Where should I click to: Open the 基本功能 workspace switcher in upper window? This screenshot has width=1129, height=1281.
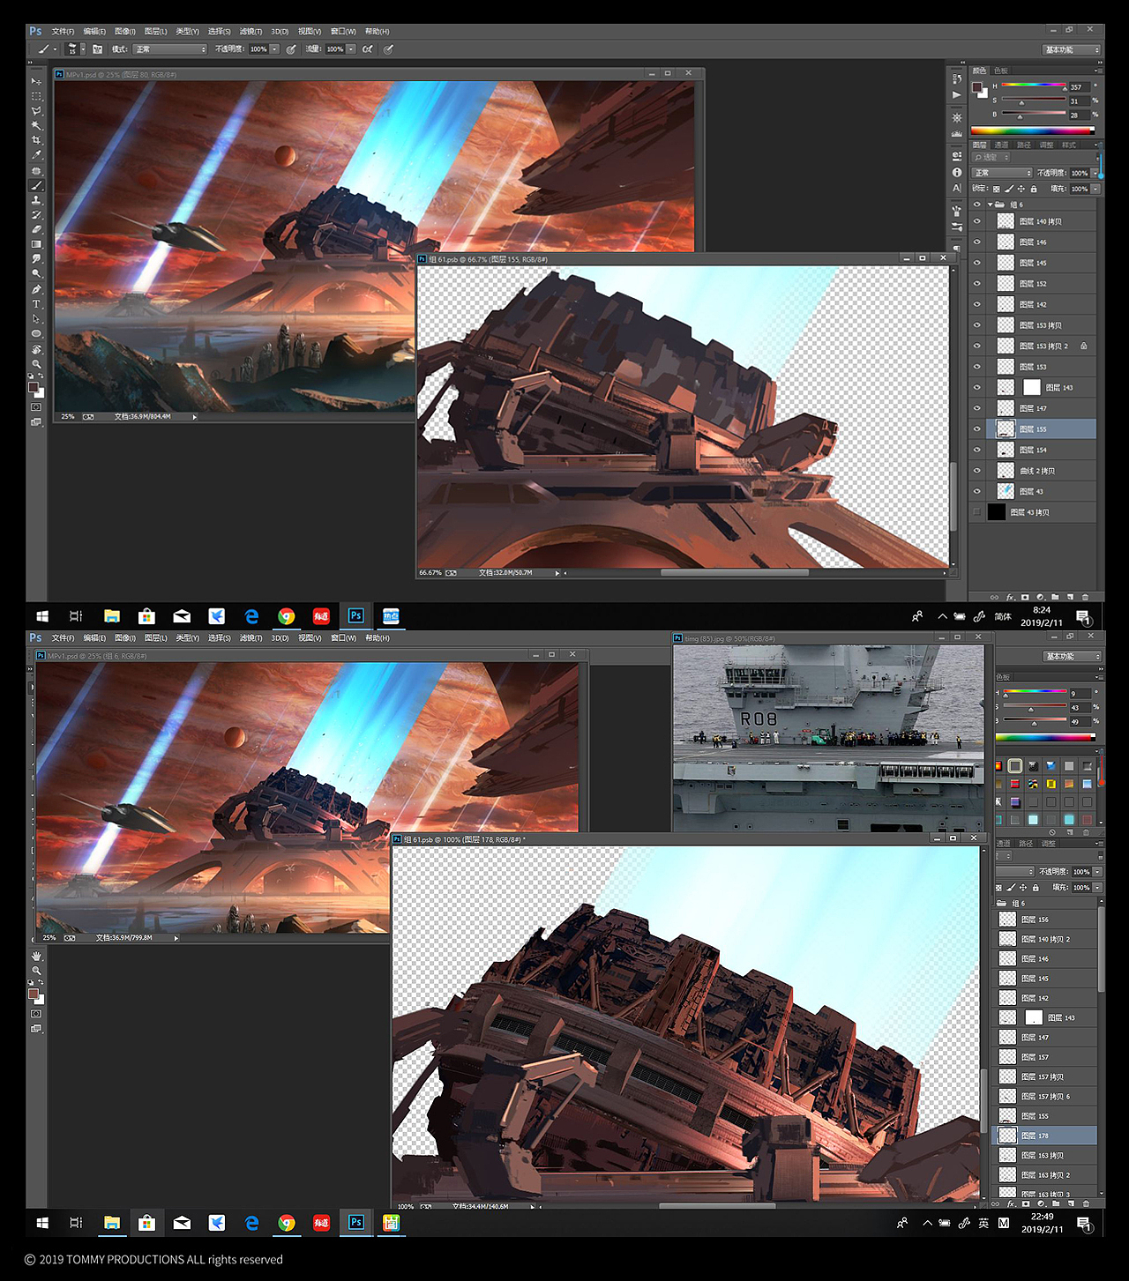pos(1072,50)
